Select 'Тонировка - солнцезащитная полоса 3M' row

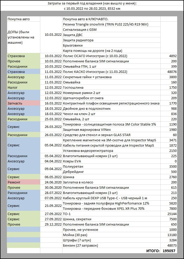click(111, 124)
